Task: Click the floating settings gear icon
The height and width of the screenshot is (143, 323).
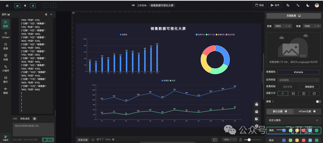Action: pyautogui.click(x=257, y=126)
